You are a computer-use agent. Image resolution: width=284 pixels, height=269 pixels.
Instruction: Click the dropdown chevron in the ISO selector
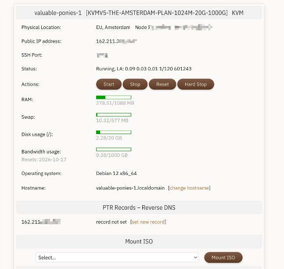coord(195,258)
